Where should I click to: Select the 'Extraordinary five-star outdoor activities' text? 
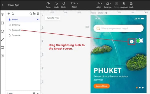click(111, 78)
